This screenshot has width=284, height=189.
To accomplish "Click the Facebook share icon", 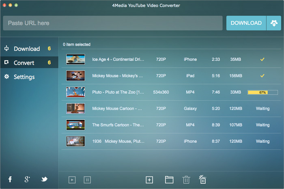I will pyautogui.click(x=10, y=179).
